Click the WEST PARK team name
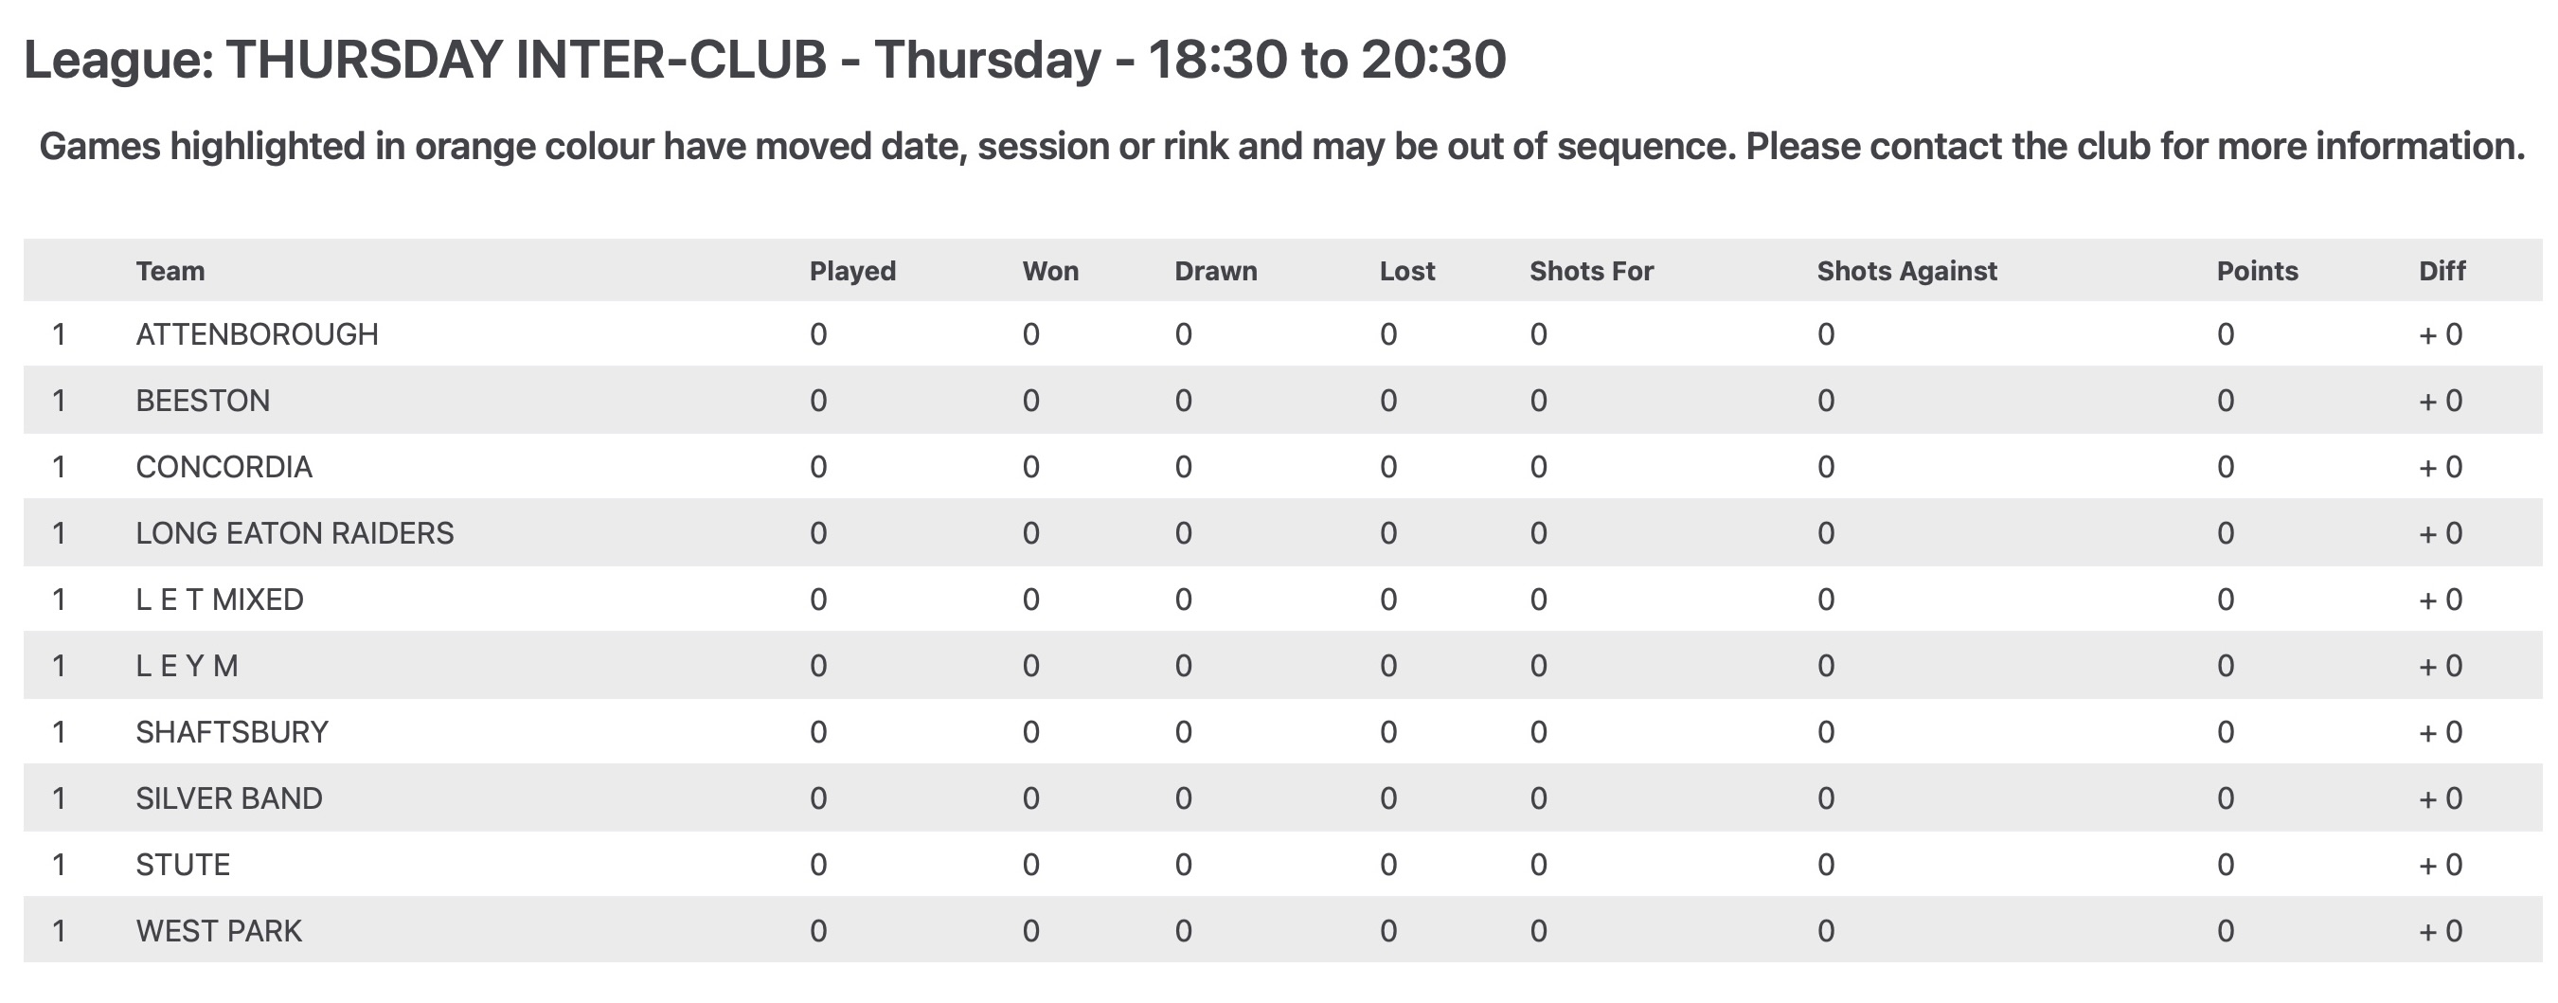The height and width of the screenshot is (1003, 2558). point(219,932)
